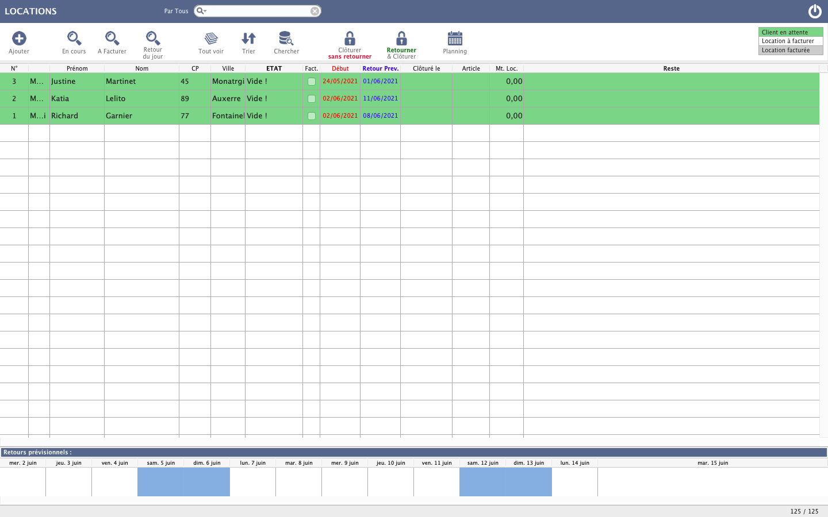Expand the search magnifier dropdown arrow

[x=201, y=11]
